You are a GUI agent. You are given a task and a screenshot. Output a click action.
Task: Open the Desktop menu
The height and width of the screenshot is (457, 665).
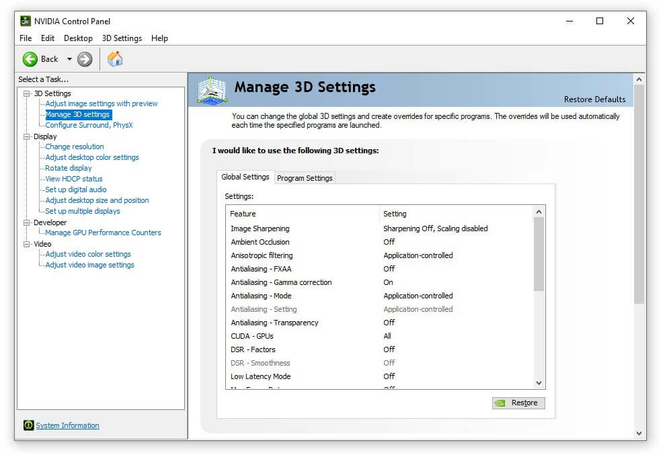78,38
